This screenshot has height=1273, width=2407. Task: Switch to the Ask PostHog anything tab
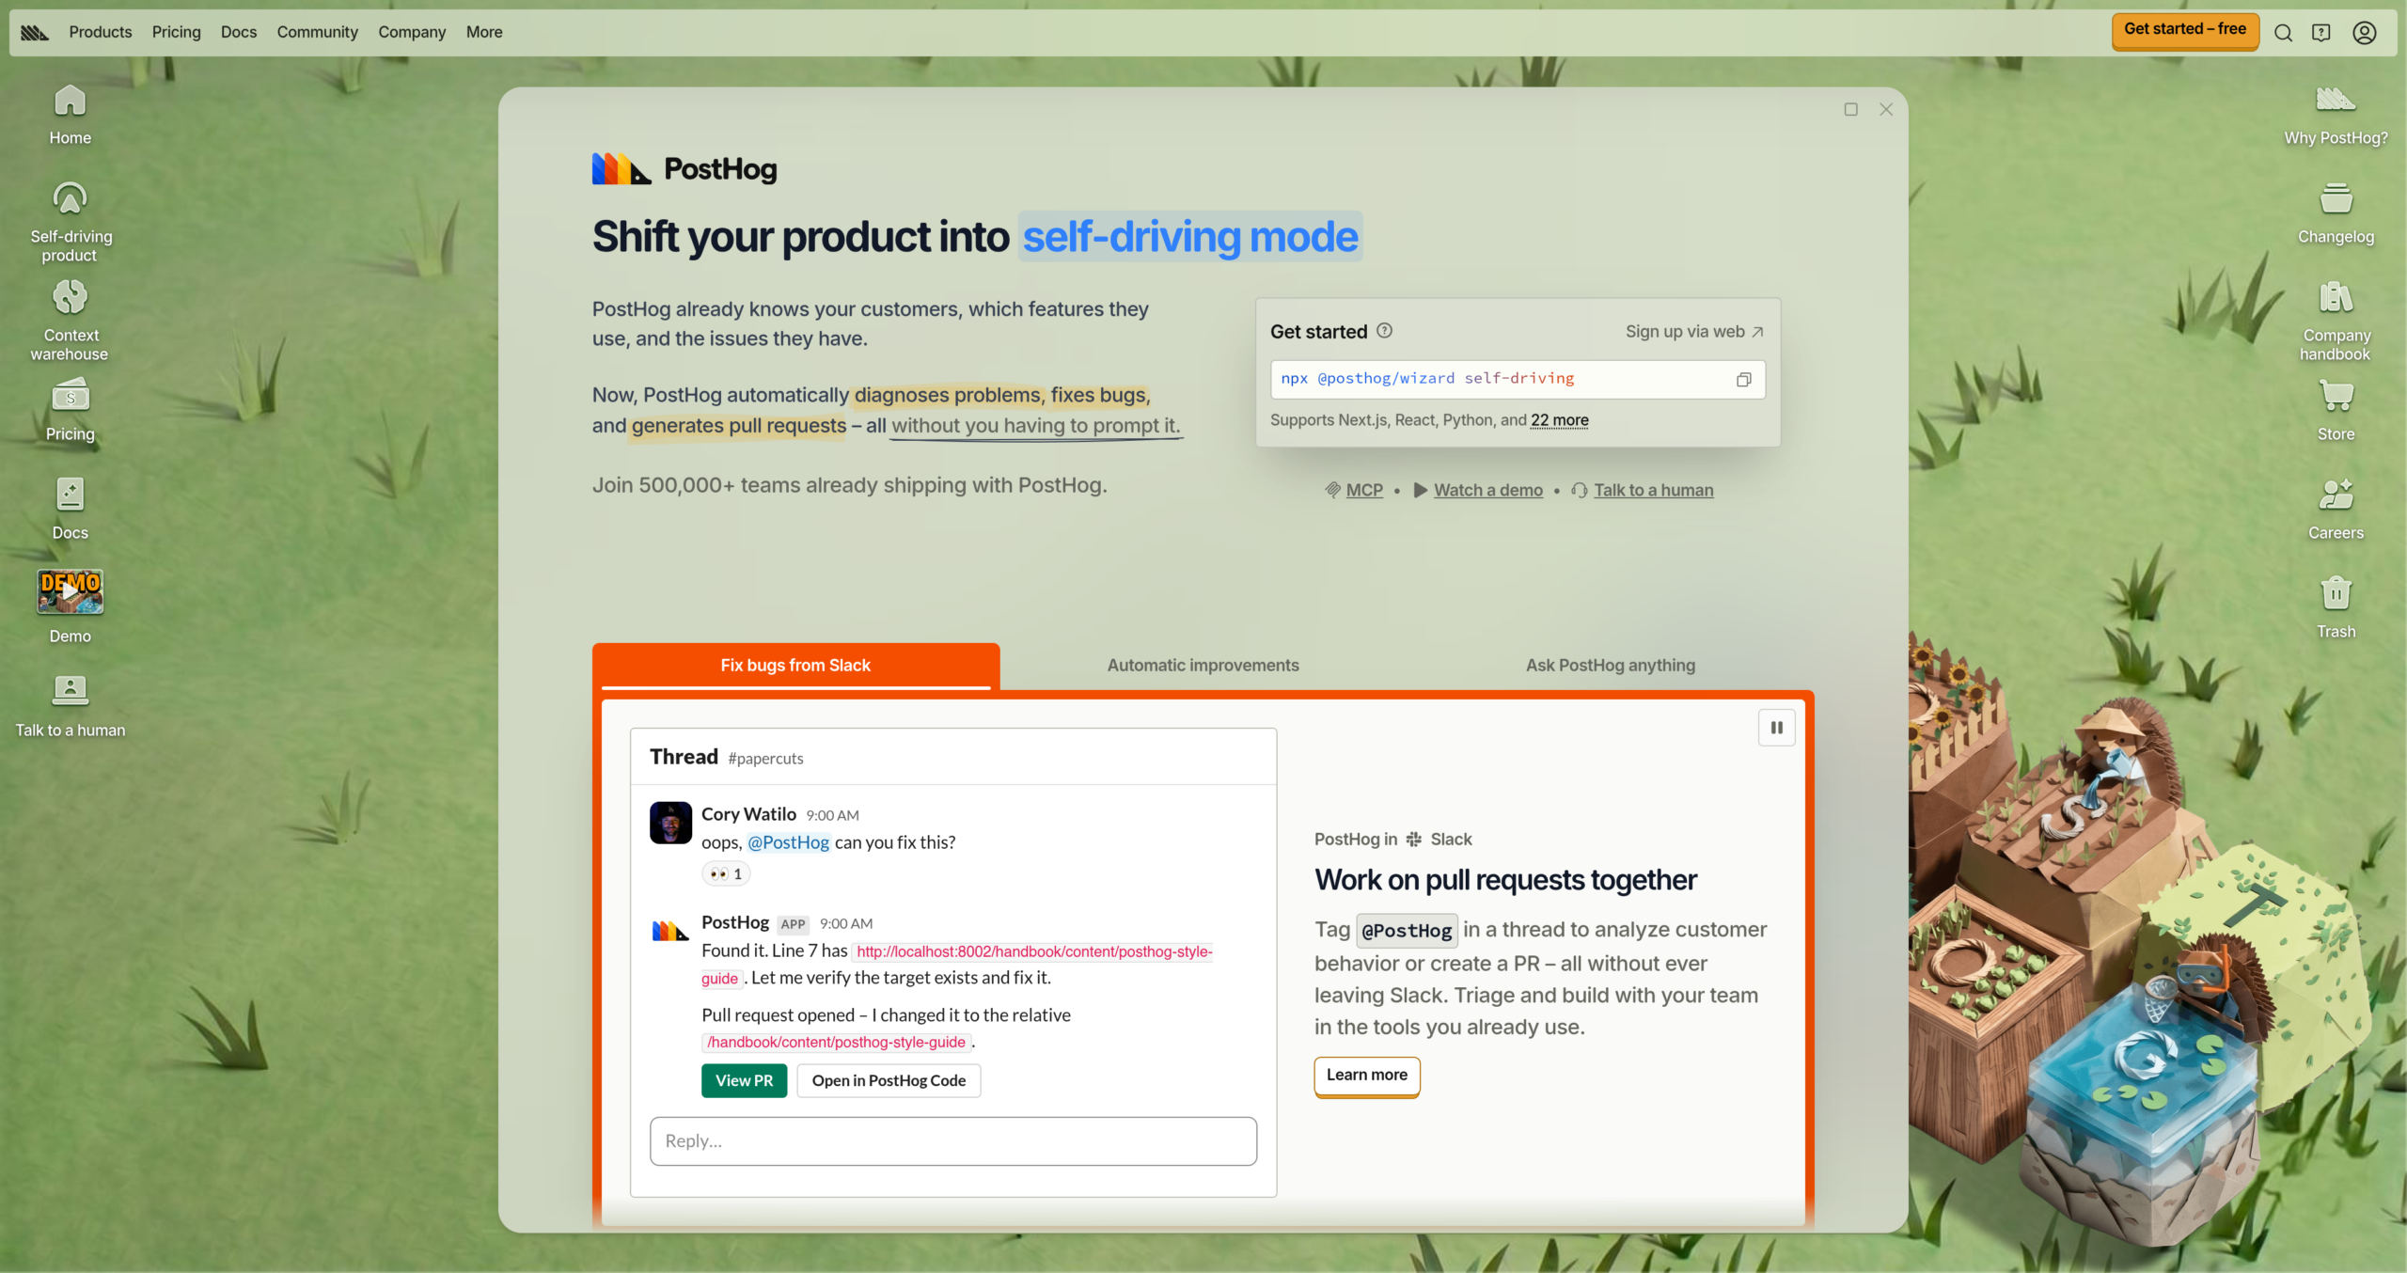click(1610, 666)
